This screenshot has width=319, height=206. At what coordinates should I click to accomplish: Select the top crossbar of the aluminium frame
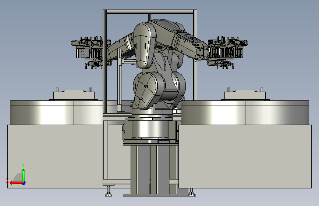(x=150, y=12)
